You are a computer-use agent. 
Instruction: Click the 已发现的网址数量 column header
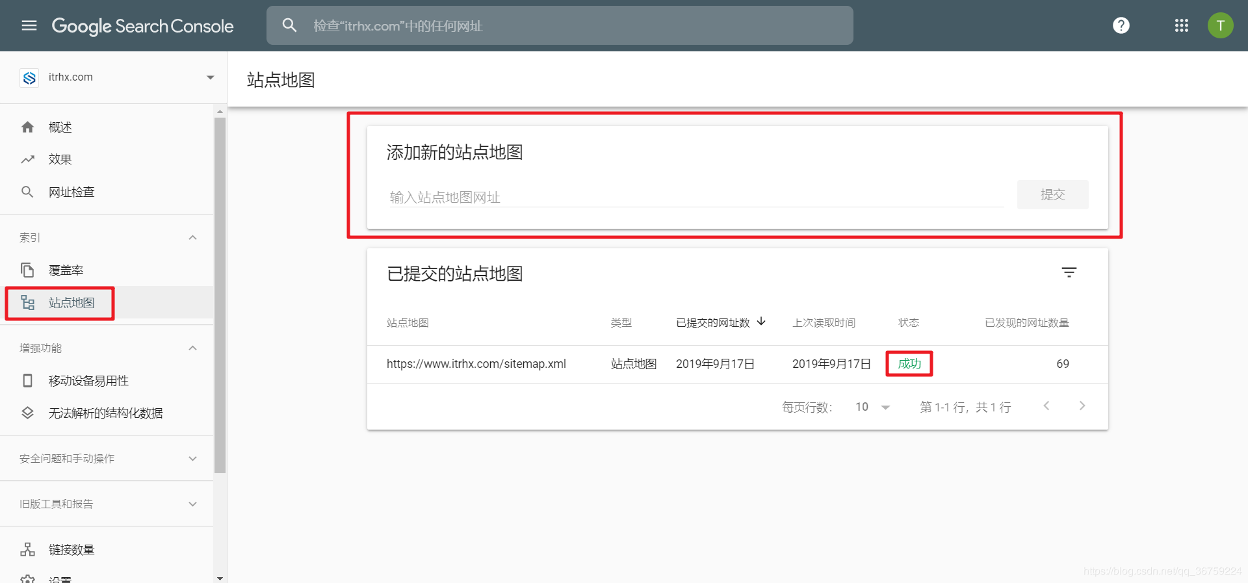tap(1027, 322)
